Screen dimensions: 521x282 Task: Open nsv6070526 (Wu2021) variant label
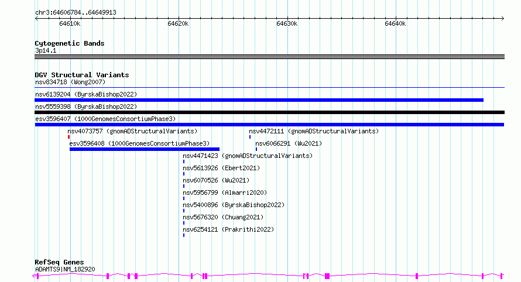[x=216, y=180]
